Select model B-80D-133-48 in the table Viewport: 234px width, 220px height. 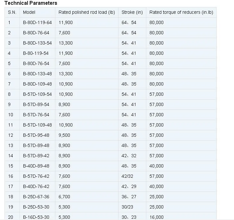click(x=37, y=74)
